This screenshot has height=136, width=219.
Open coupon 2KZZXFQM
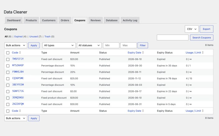pos(18,104)
